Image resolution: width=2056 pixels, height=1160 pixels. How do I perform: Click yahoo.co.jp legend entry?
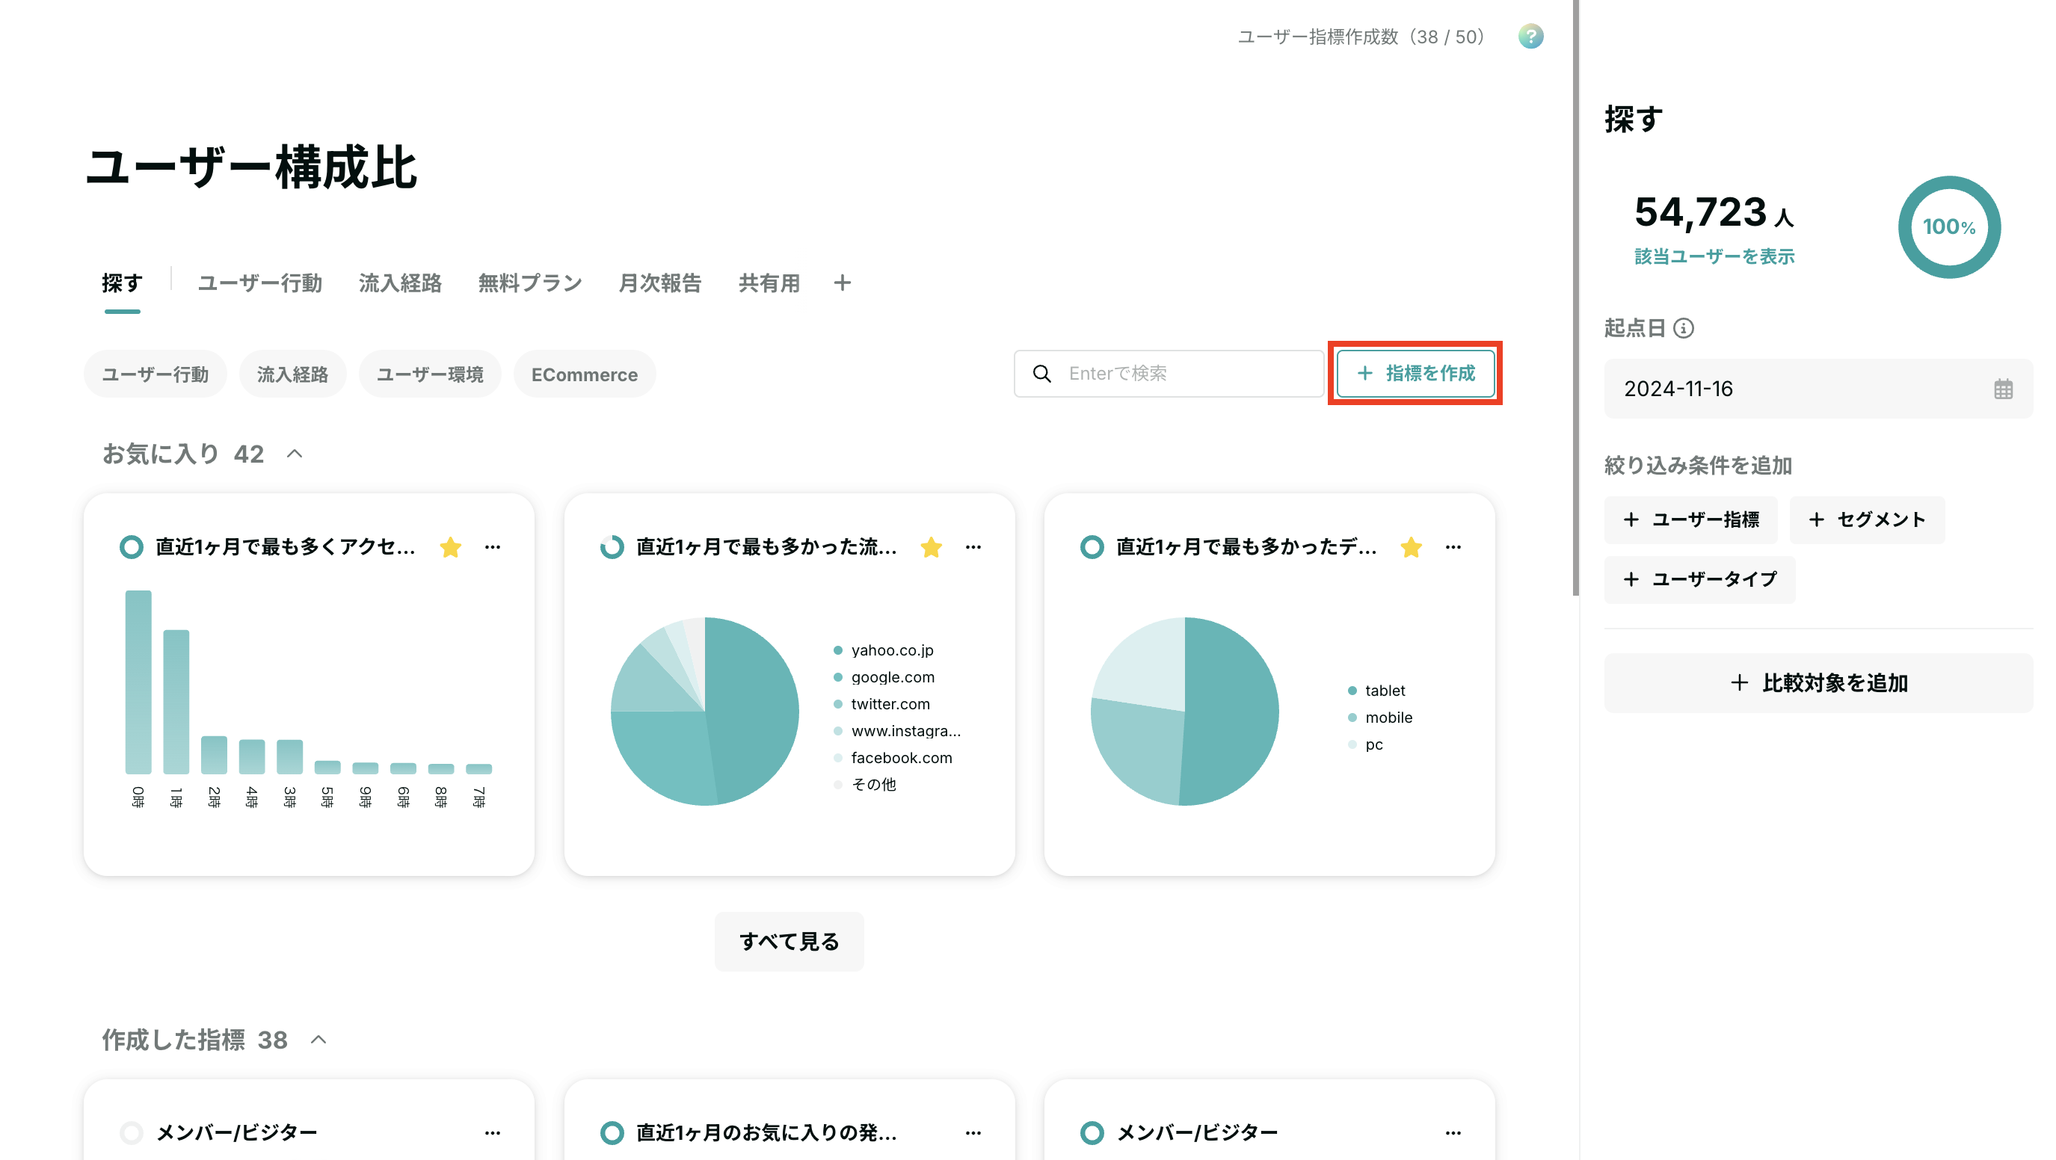click(x=884, y=650)
